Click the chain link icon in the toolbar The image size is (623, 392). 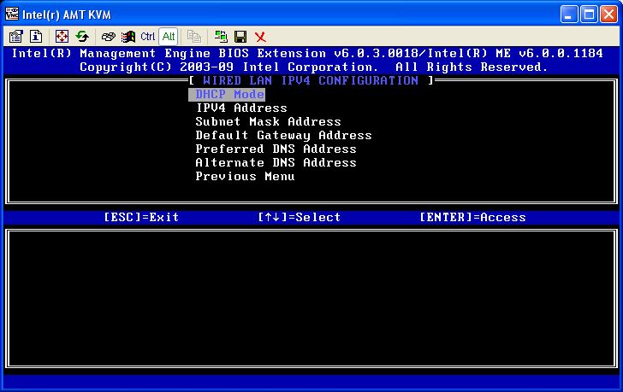(109, 37)
